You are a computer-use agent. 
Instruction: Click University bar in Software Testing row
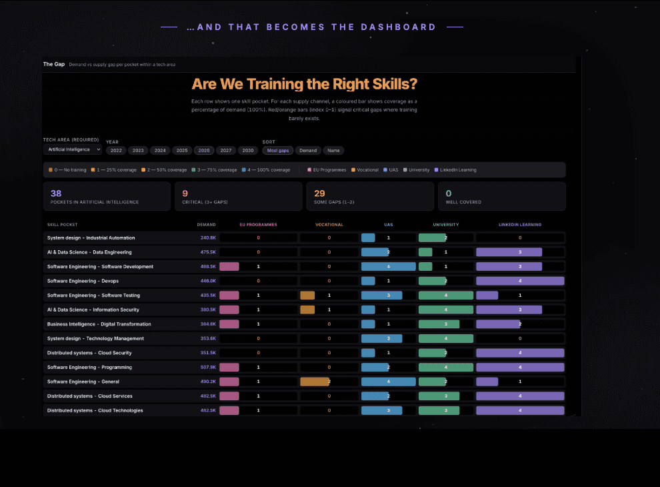click(x=446, y=296)
